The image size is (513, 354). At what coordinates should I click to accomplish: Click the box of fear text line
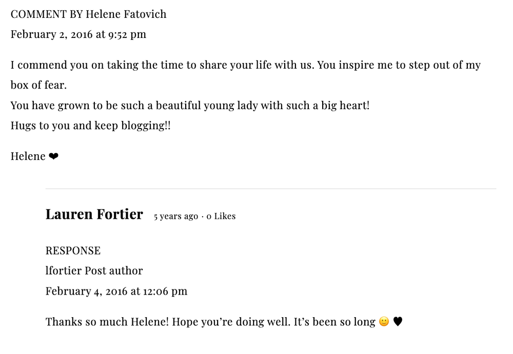click(x=38, y=85)
